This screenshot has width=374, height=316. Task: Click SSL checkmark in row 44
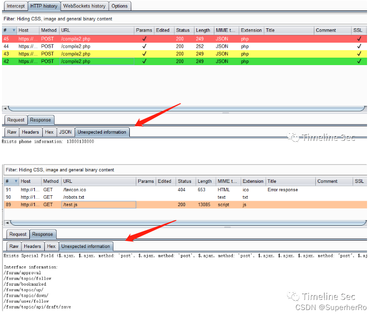pyautogui.click(x=359, y=46)
